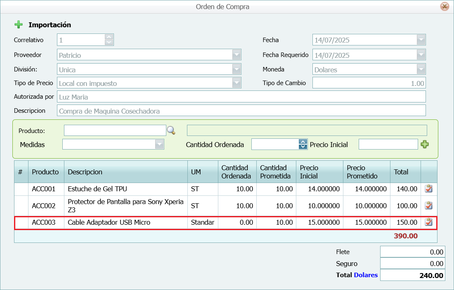Open the Proveedor dropdown
This screenshot has height=290, width=454.
(x=236, y=55)
